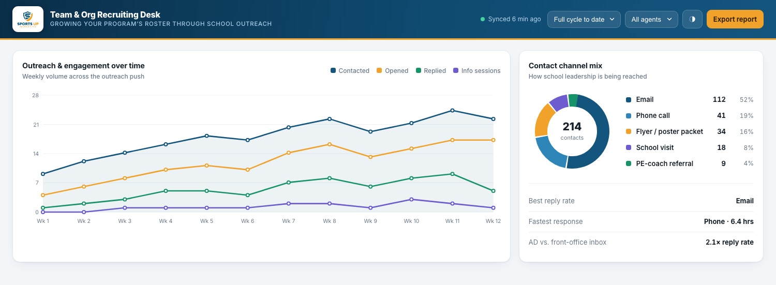The image size is (776, 285).
Task: Select the Email channel row label
Action: 645,100
